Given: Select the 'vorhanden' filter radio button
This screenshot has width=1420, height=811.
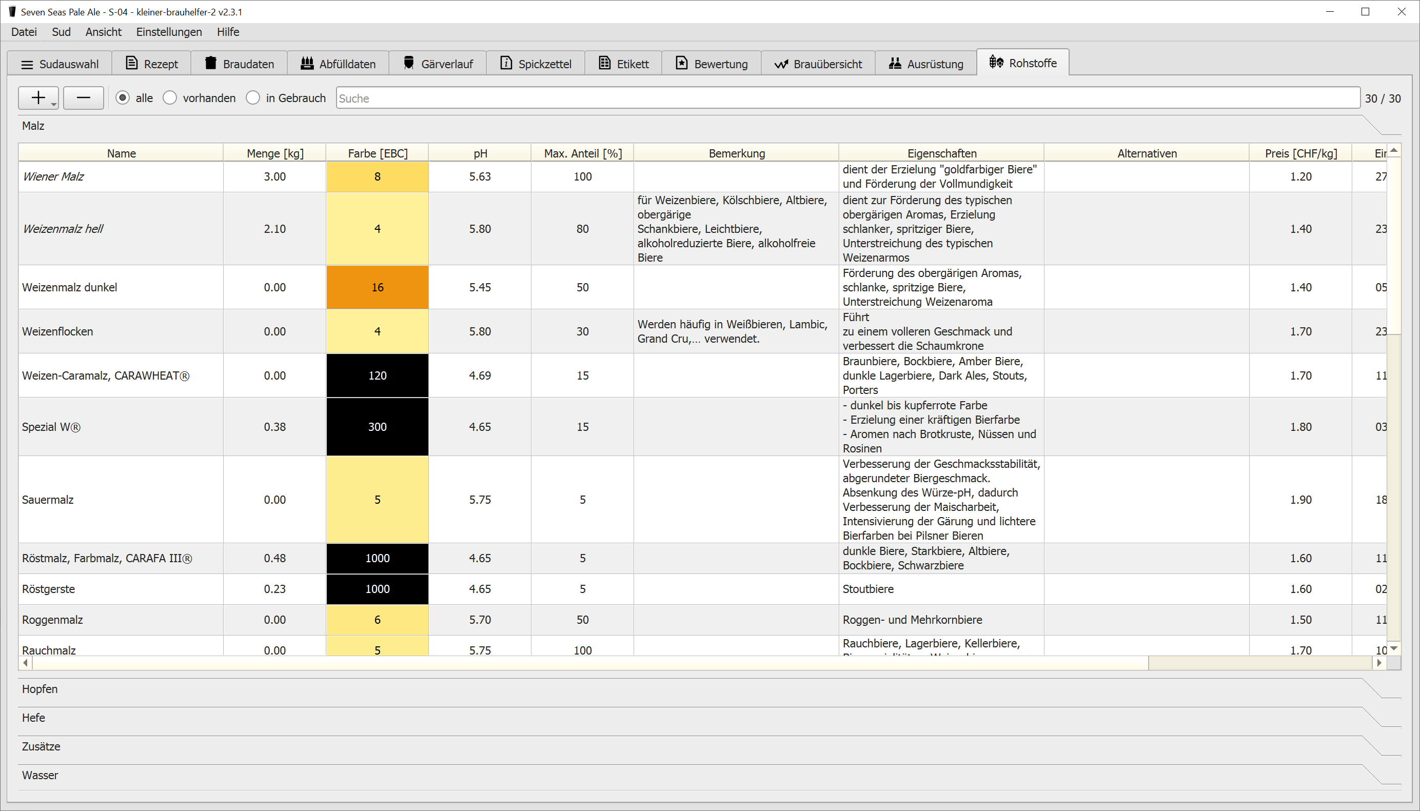Looking at the screenshot, I should [170, 98].
